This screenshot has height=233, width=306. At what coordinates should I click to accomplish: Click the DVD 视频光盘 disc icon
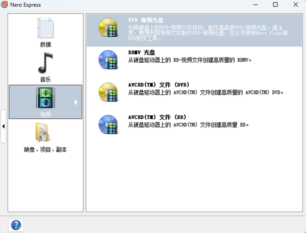coord(108,28)
